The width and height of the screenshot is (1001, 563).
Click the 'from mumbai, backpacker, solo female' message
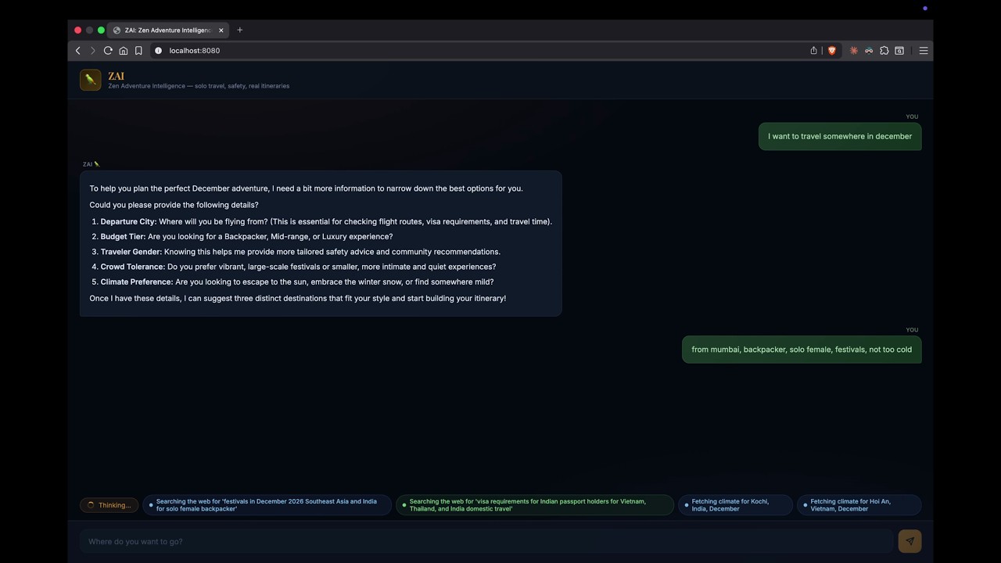click(802, 350)
